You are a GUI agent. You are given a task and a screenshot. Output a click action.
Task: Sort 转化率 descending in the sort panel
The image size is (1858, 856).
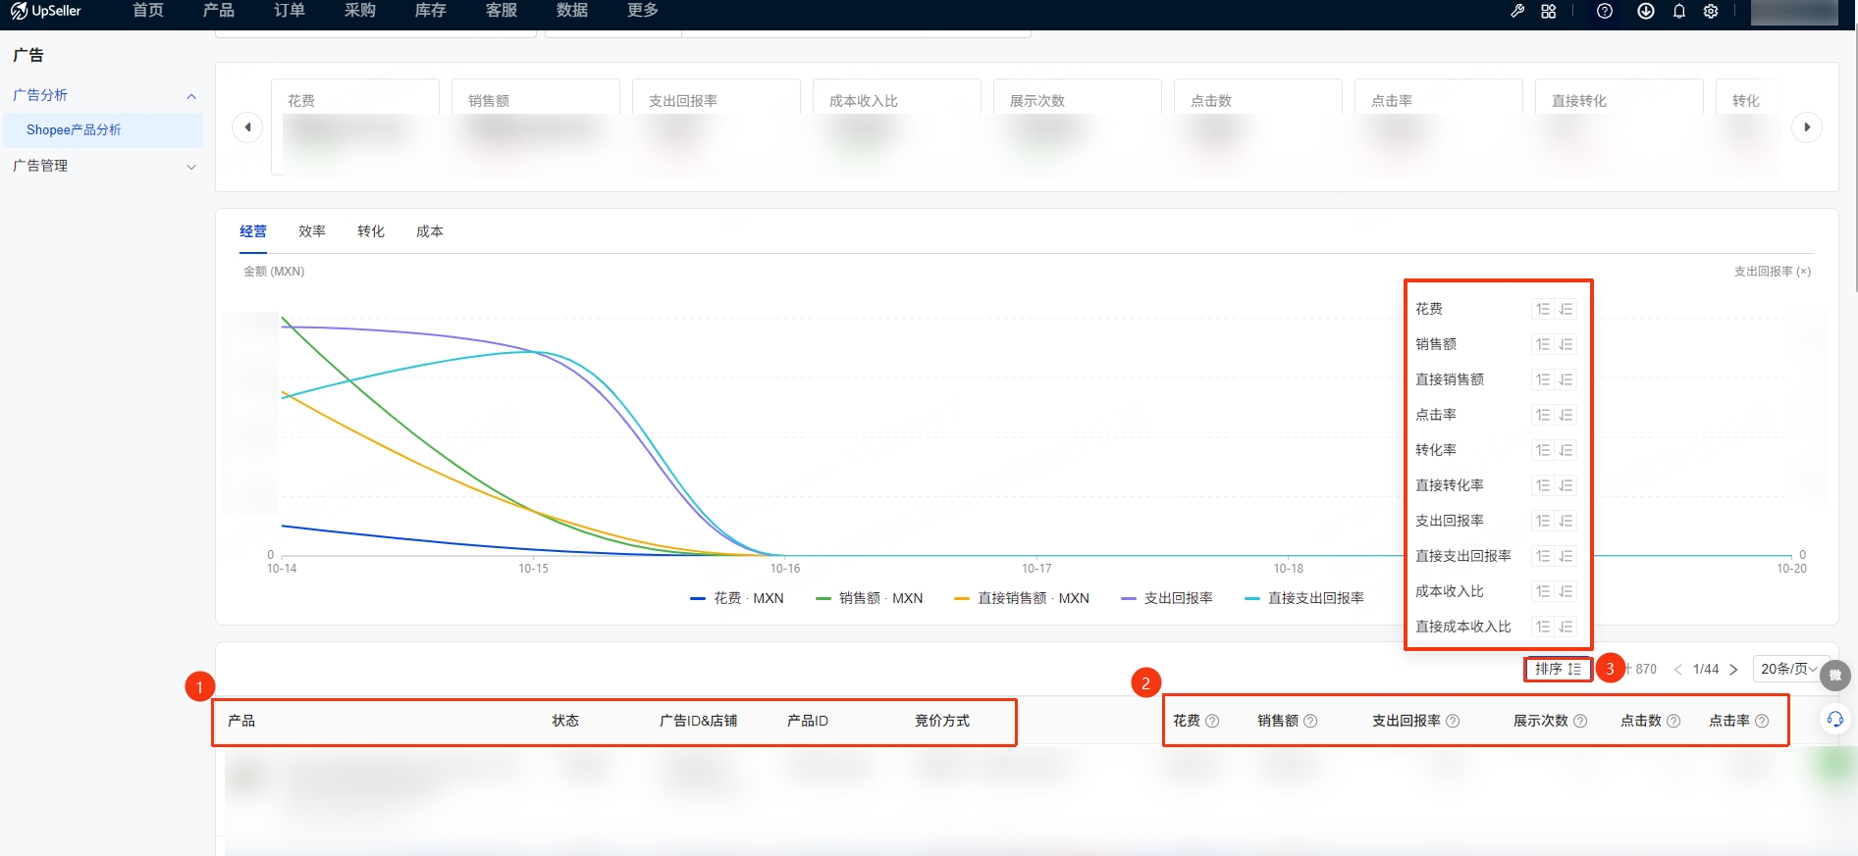click(1566, 450)
